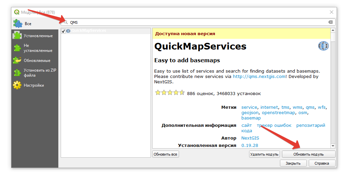Click the globe icon beside the QuickMapServices list entry

click(68, 31)
